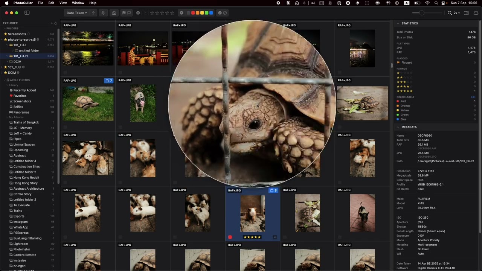This screenshot has width=482, height=271.
Task: Filter by first star in toolbar
Action: pos(152,13)
